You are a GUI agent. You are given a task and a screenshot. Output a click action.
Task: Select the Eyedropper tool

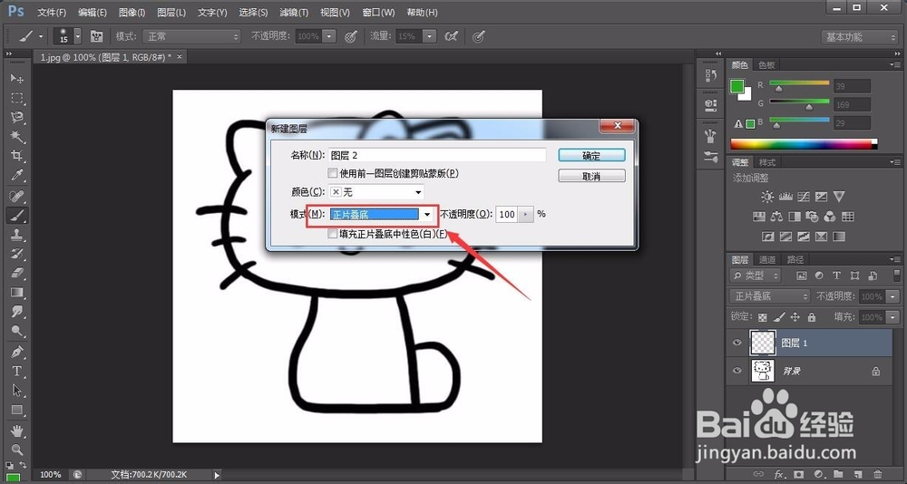(16, 175)
